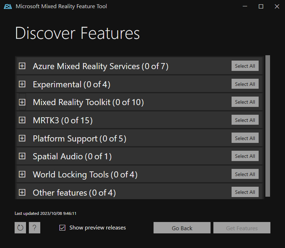
Task: Select the World Locking Tools row label
Action: [x=85, y=175]
